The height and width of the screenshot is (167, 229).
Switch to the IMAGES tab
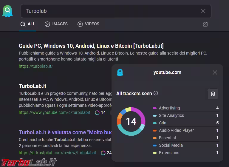[56, 24]
